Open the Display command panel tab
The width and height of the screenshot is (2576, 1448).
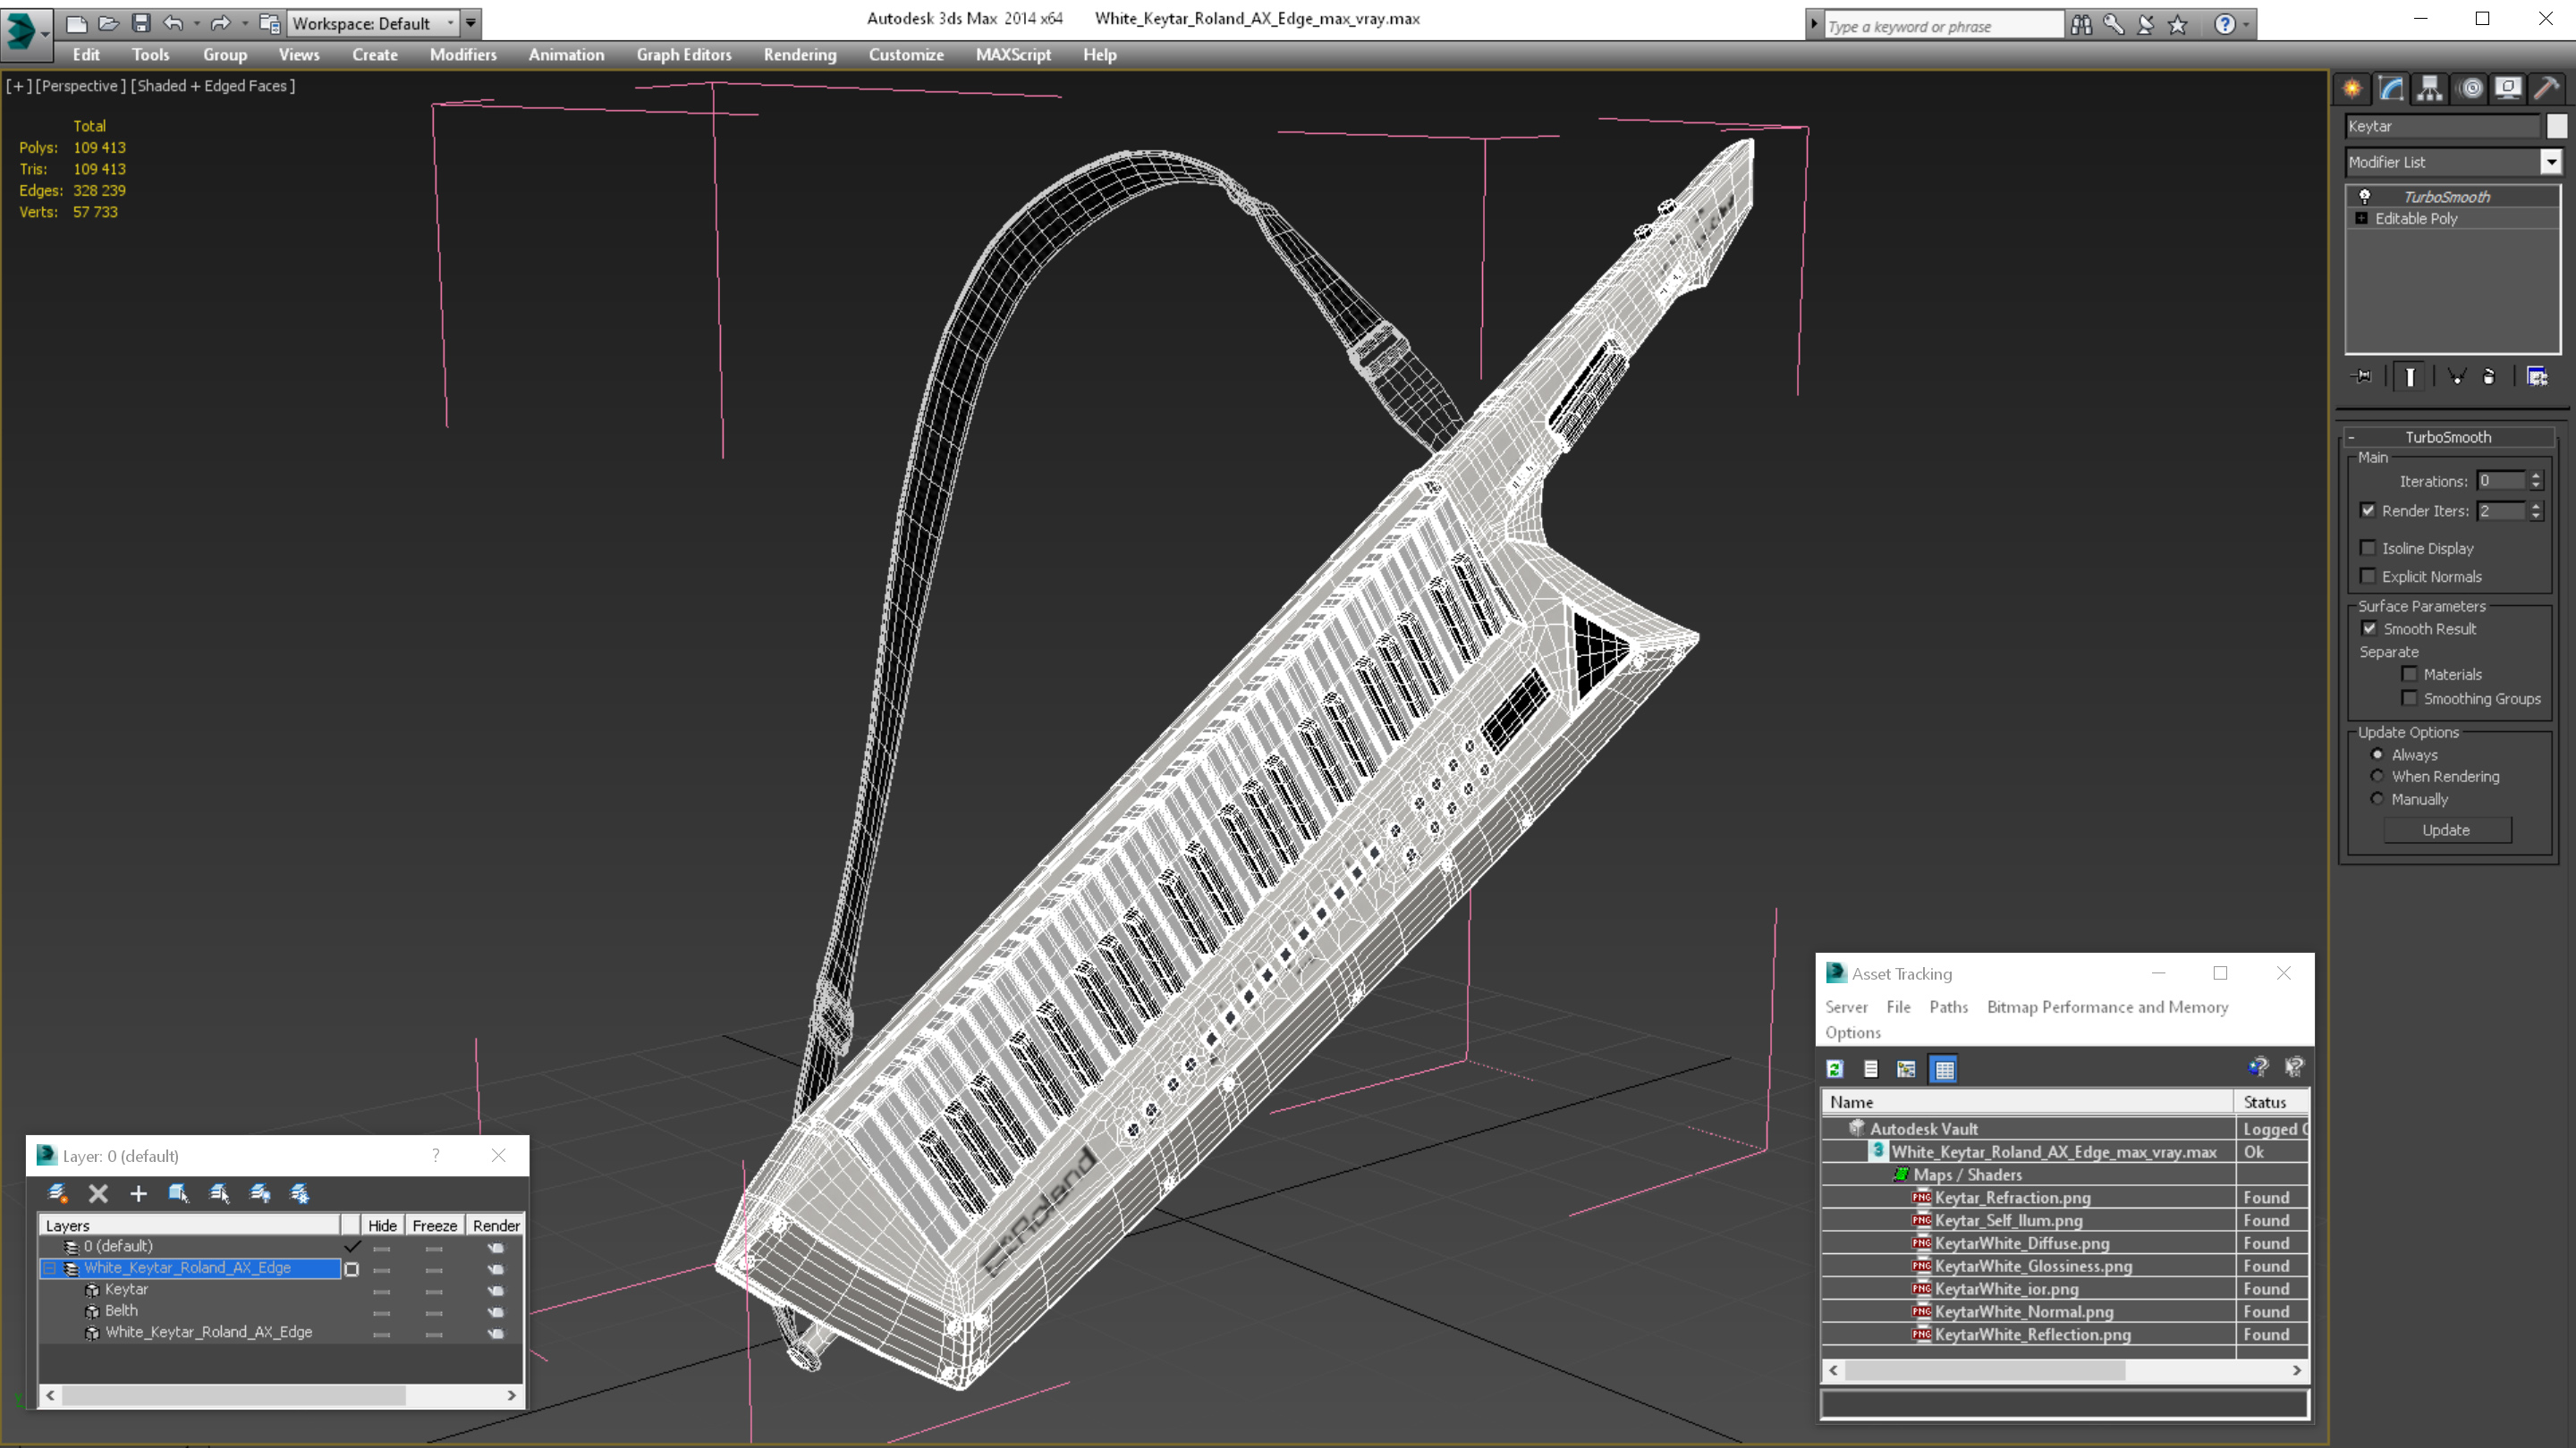pos(2508,88)
